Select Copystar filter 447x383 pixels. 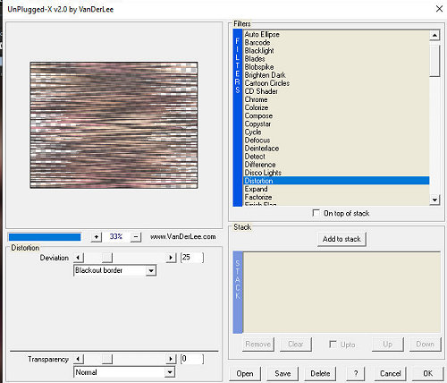(x=336, y=123)
